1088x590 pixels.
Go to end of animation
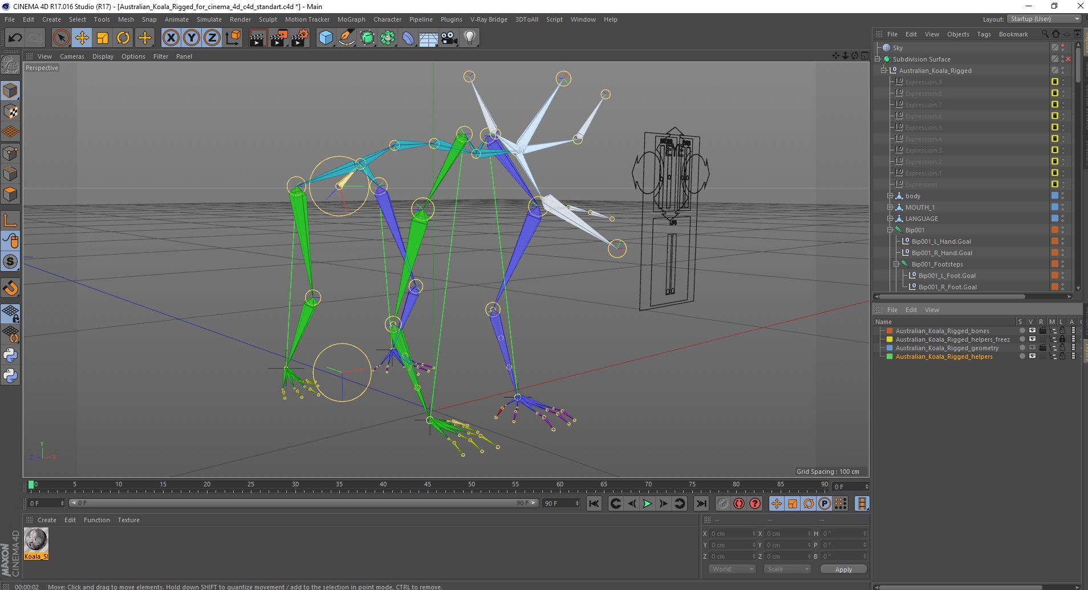(x=701, y=503)
